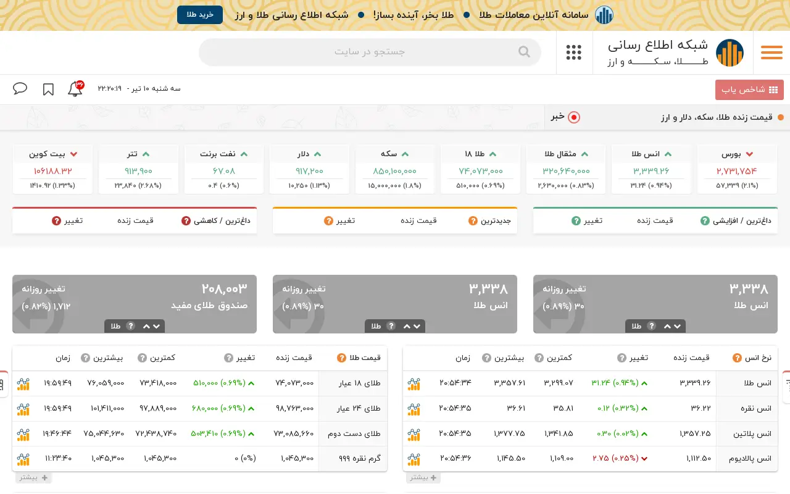
Task: Open the bookmarks icon
Action: coord(48,90)
